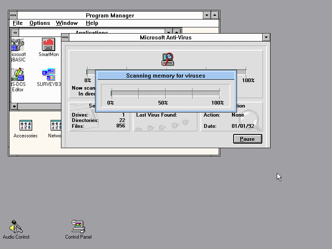This screenshot has height=249, width=332.
Task: Open the Window menu
Action: pyautogui.click(x=67, y=23)
